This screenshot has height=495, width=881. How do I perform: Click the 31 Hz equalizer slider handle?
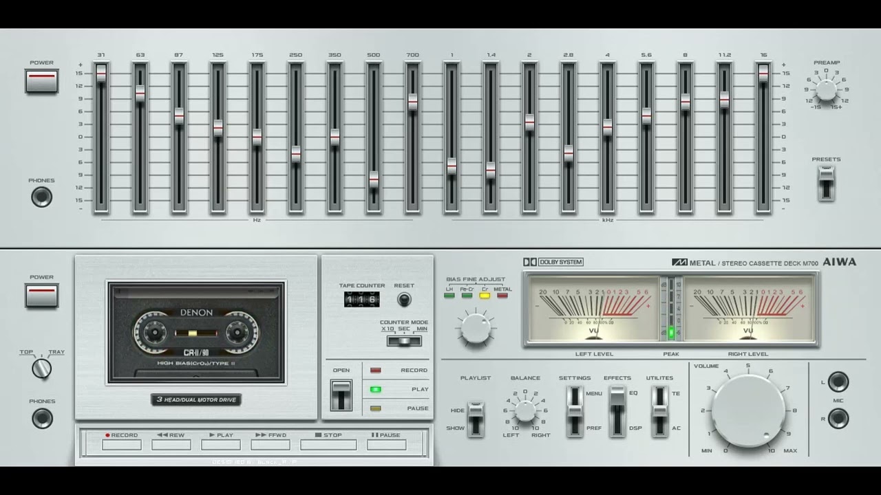101,74
